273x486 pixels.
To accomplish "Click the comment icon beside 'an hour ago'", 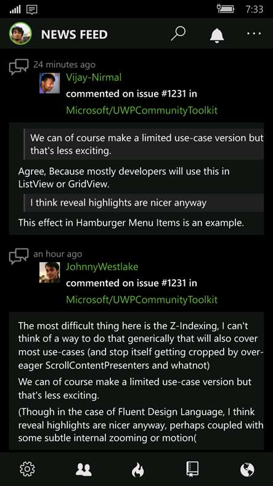I will (x=18, y=256).
